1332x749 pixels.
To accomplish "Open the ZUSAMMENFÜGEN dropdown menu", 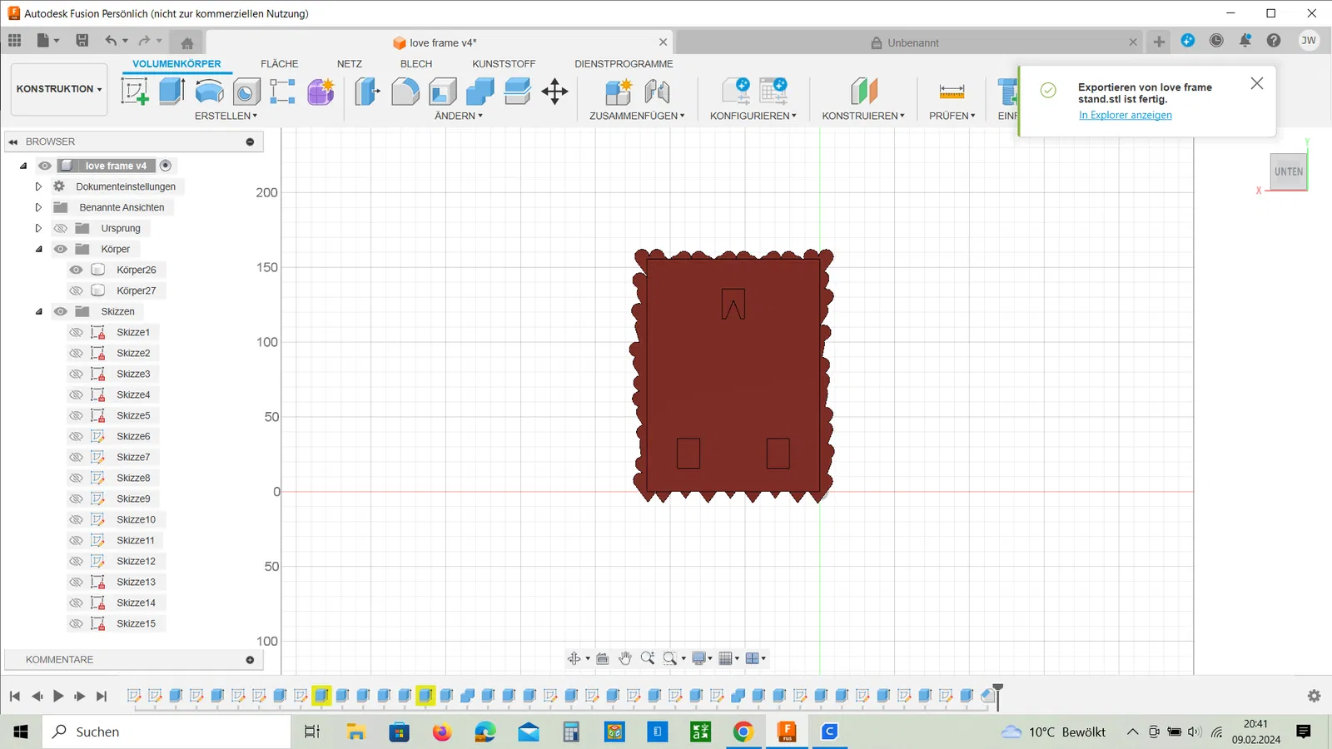I will 637,116.
